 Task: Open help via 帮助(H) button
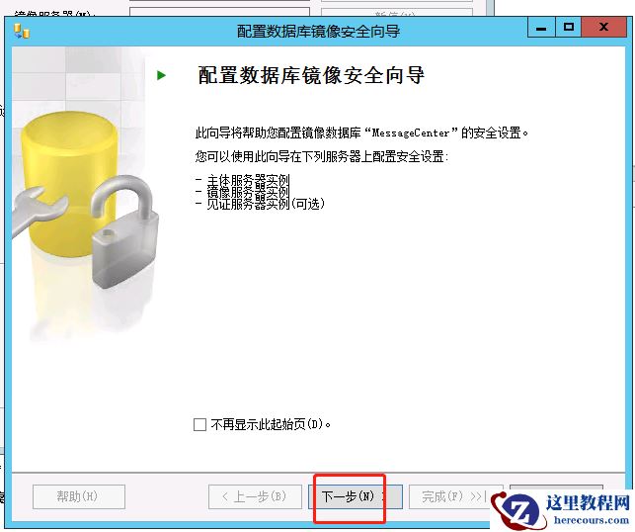pos(79,496)
